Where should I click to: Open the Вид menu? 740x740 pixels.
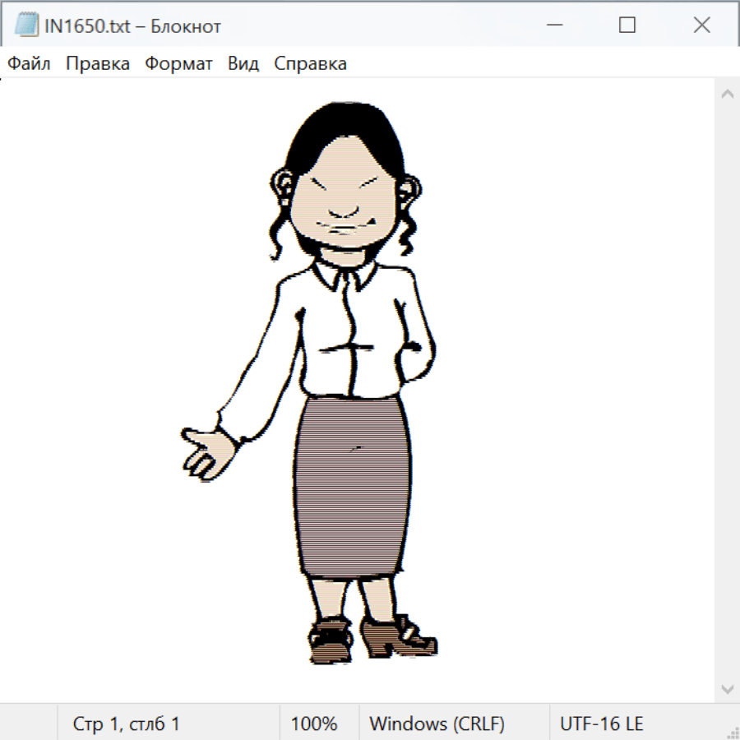243,64
